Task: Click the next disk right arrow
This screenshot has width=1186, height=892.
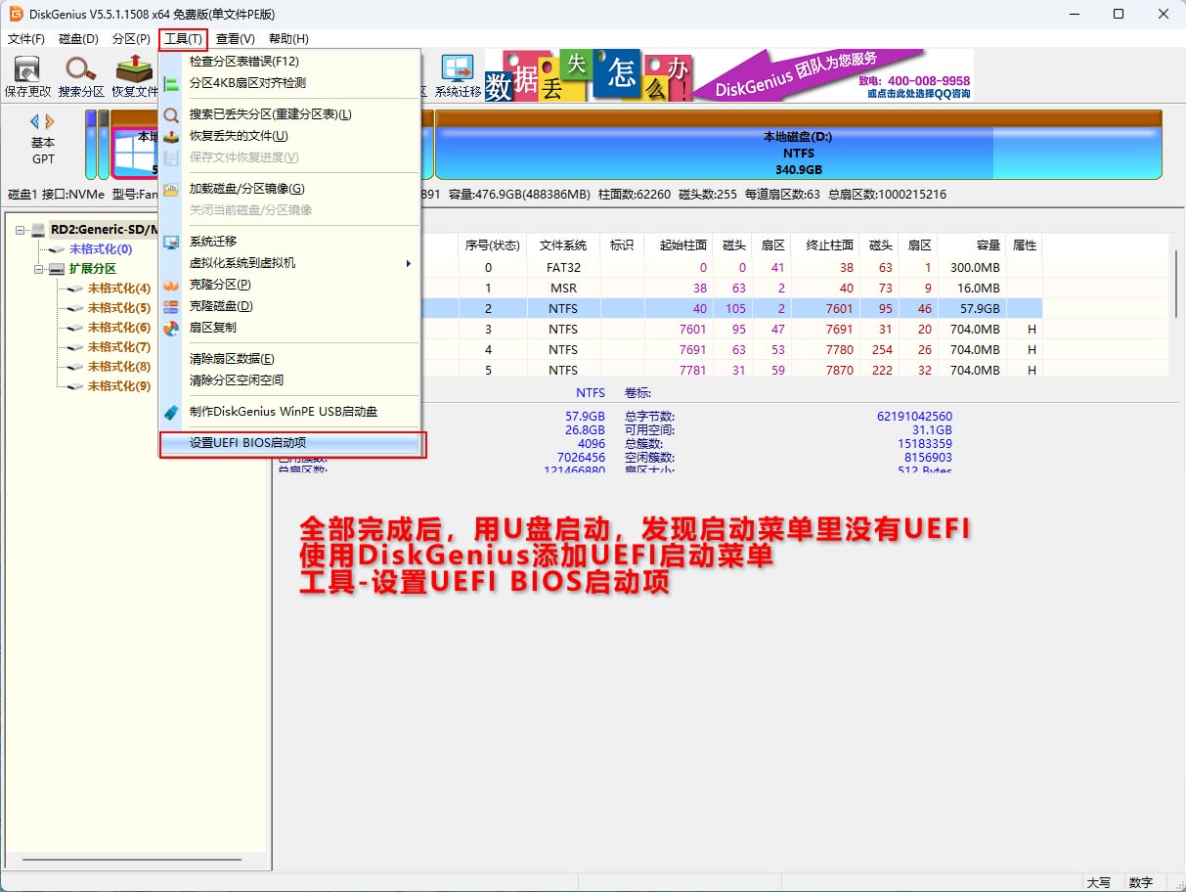Action: coord(50,121)
